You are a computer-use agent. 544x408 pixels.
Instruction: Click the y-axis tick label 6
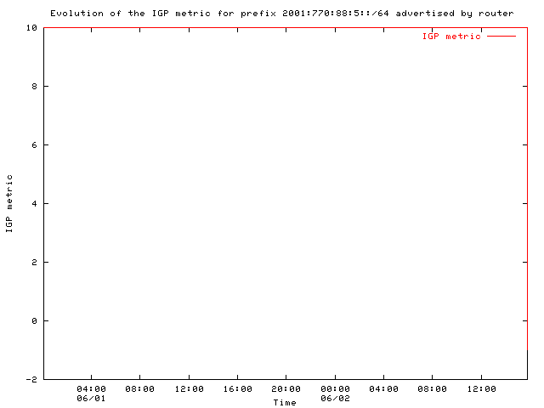(35, 145)
